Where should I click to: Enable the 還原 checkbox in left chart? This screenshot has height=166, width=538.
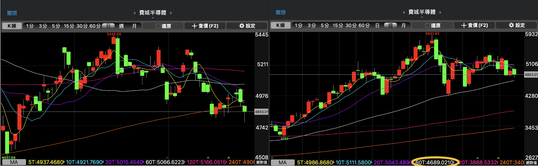pos(158,26)
